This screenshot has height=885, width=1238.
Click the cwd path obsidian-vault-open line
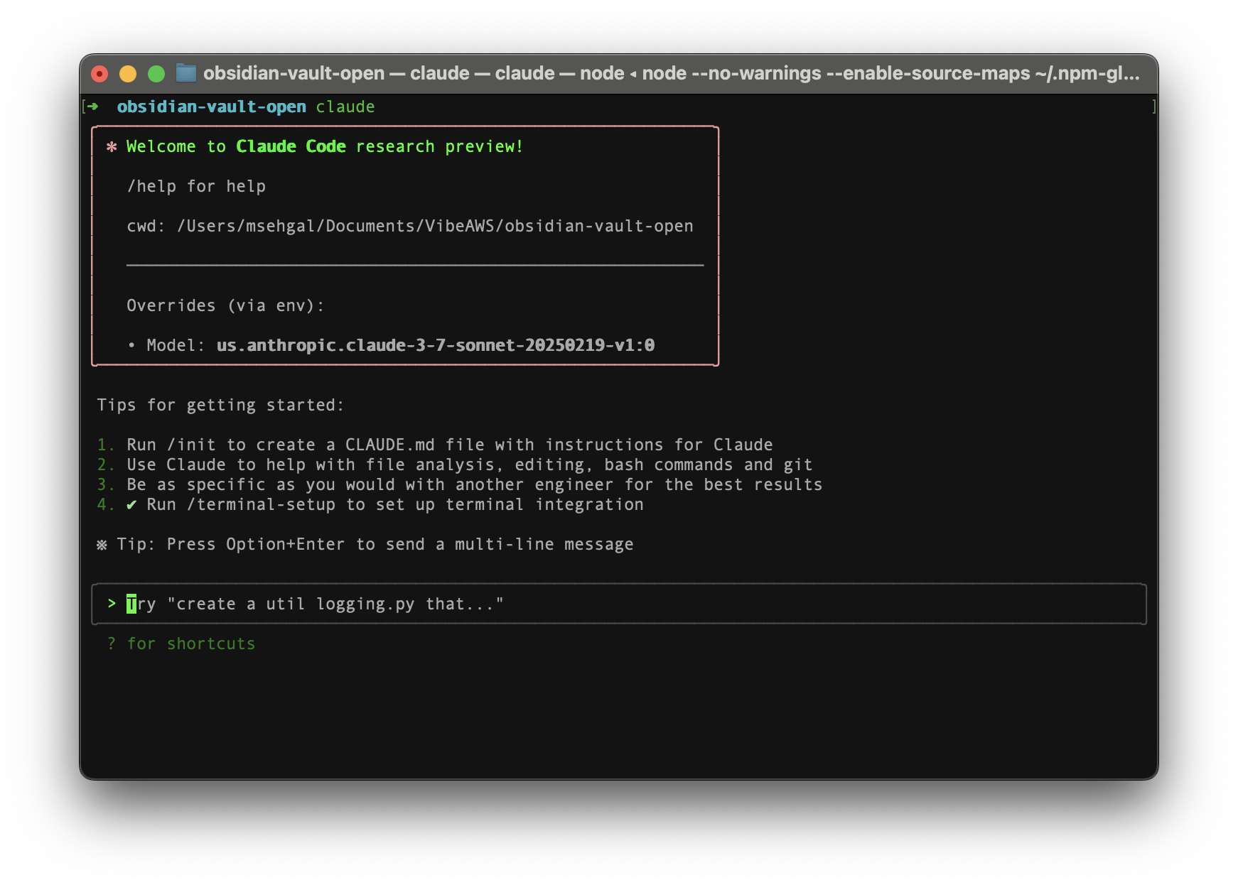coord(409,226)
